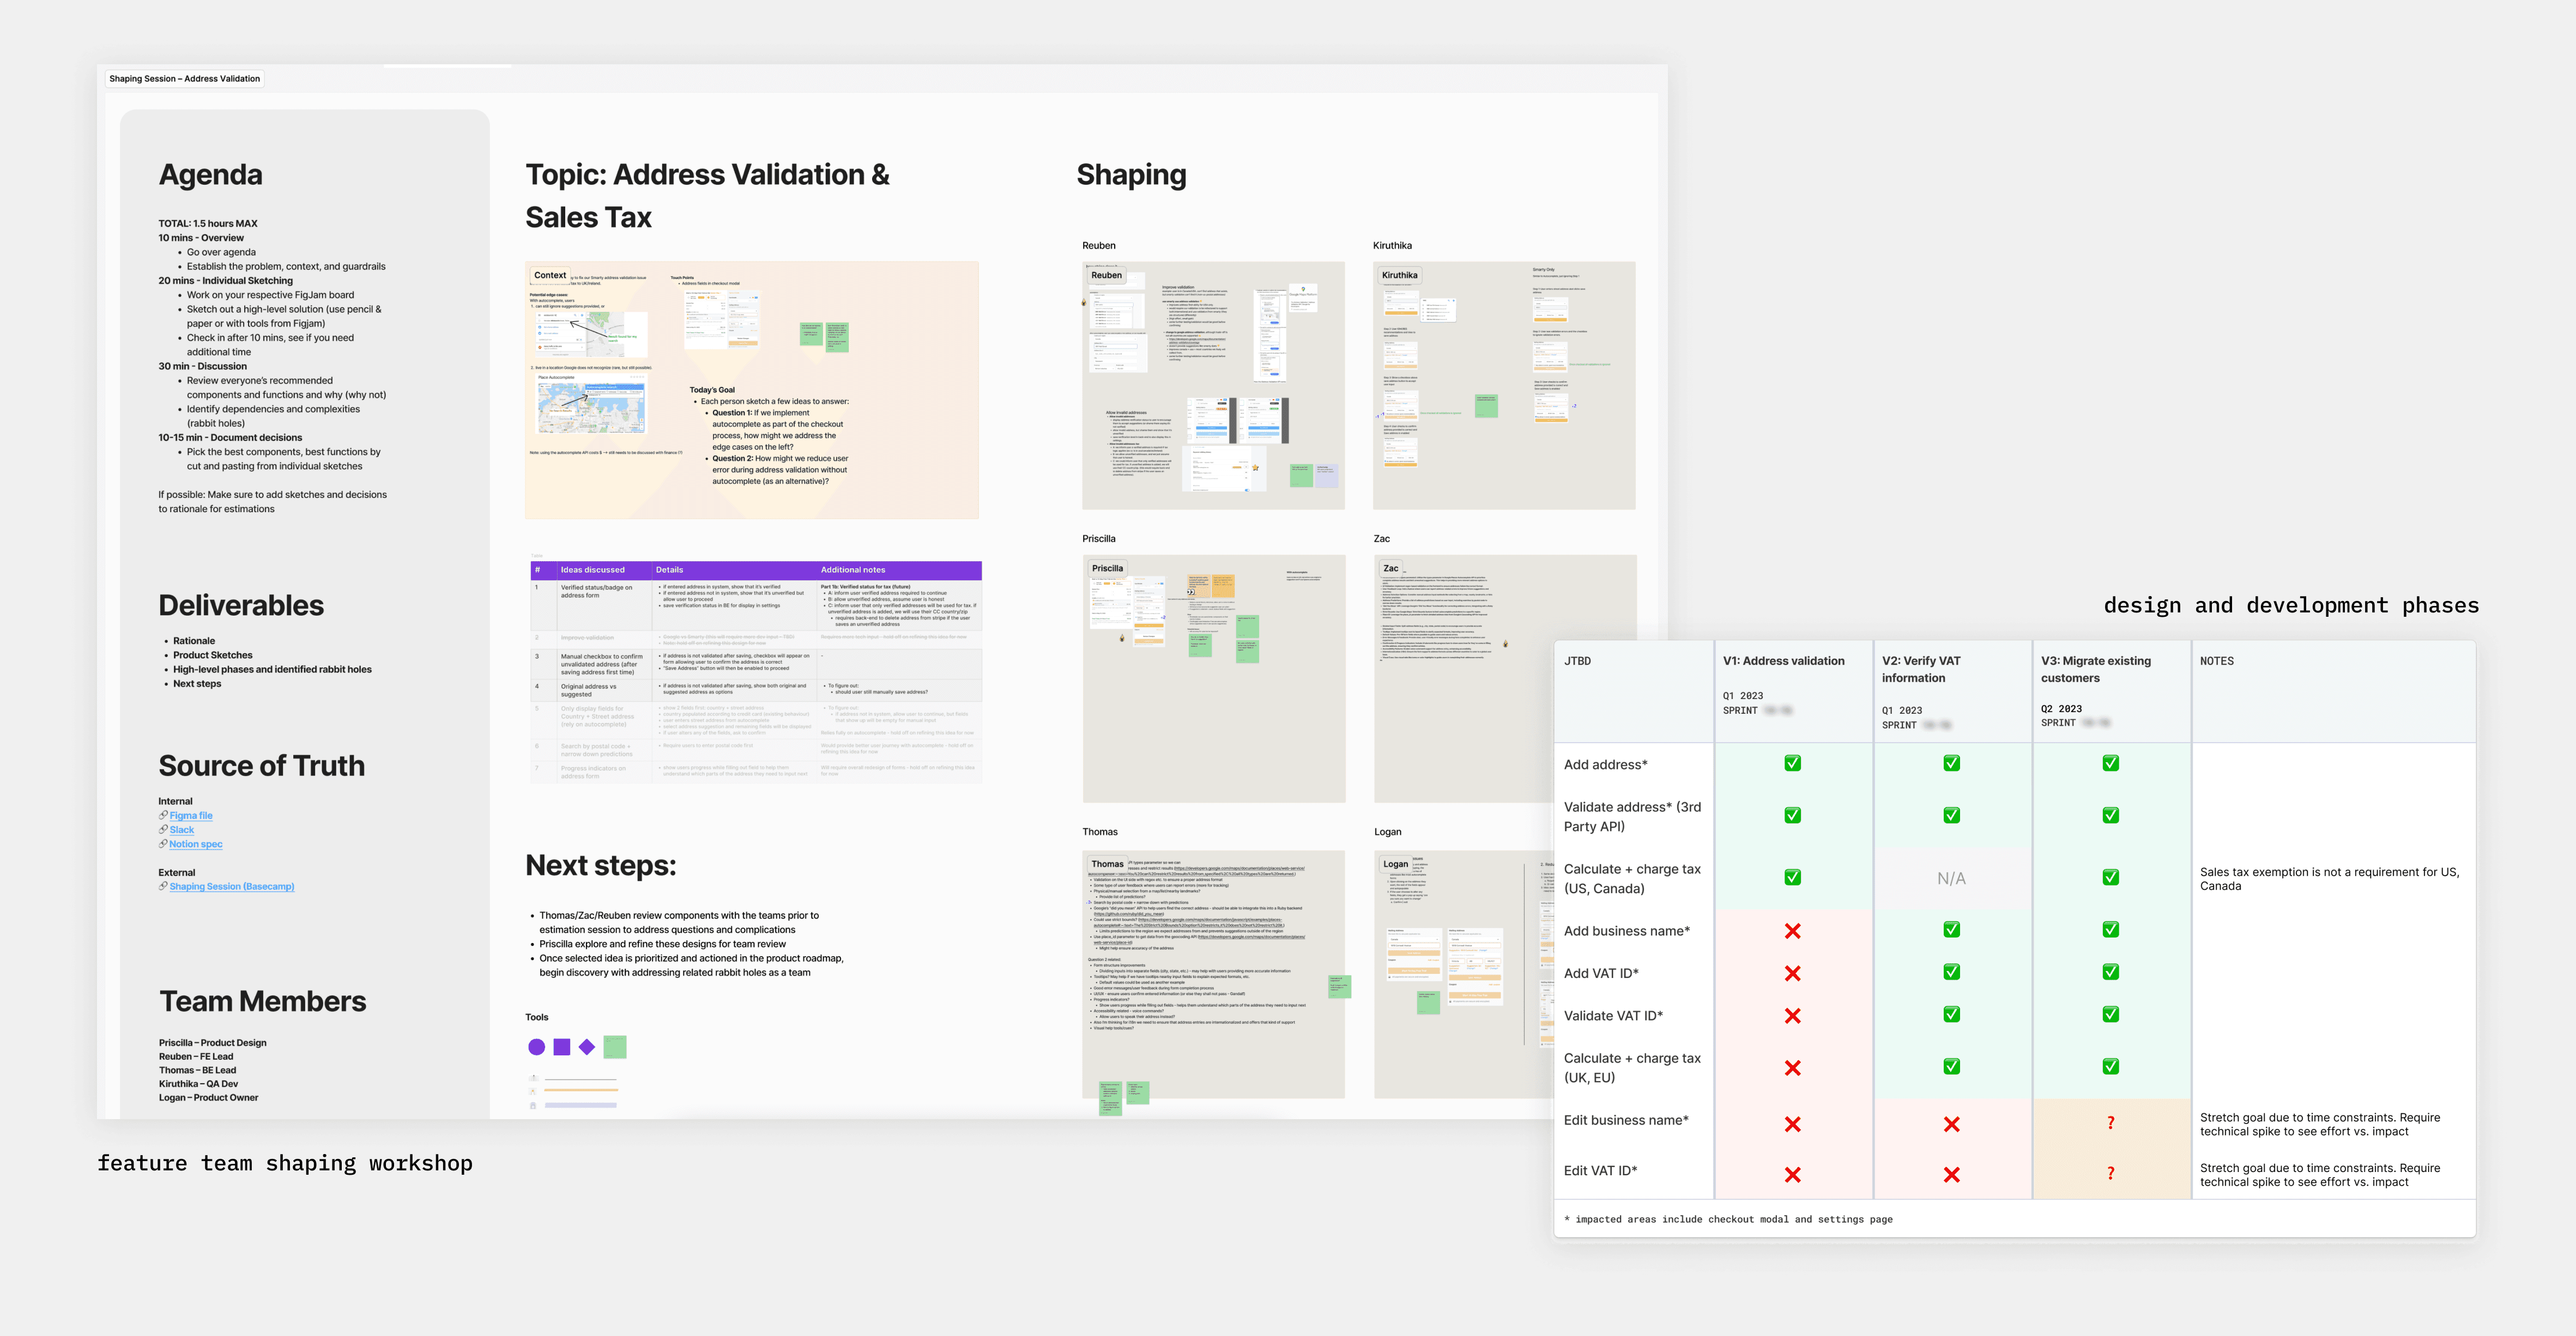2576x1336 pixels.
Task: Toggle Add address checkbox in V1 column
Action: click(x=1792, y=763)
